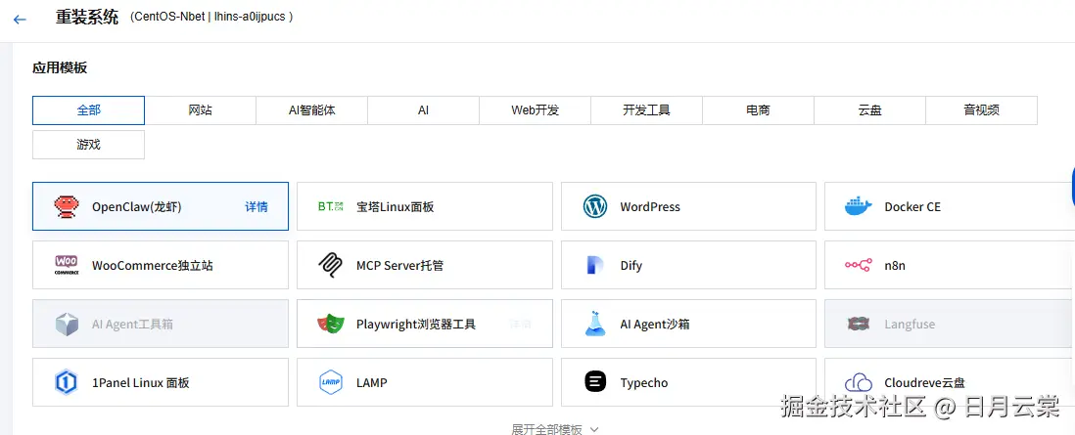Click the AI Agent toolbox cube icon

coord(67,324)
